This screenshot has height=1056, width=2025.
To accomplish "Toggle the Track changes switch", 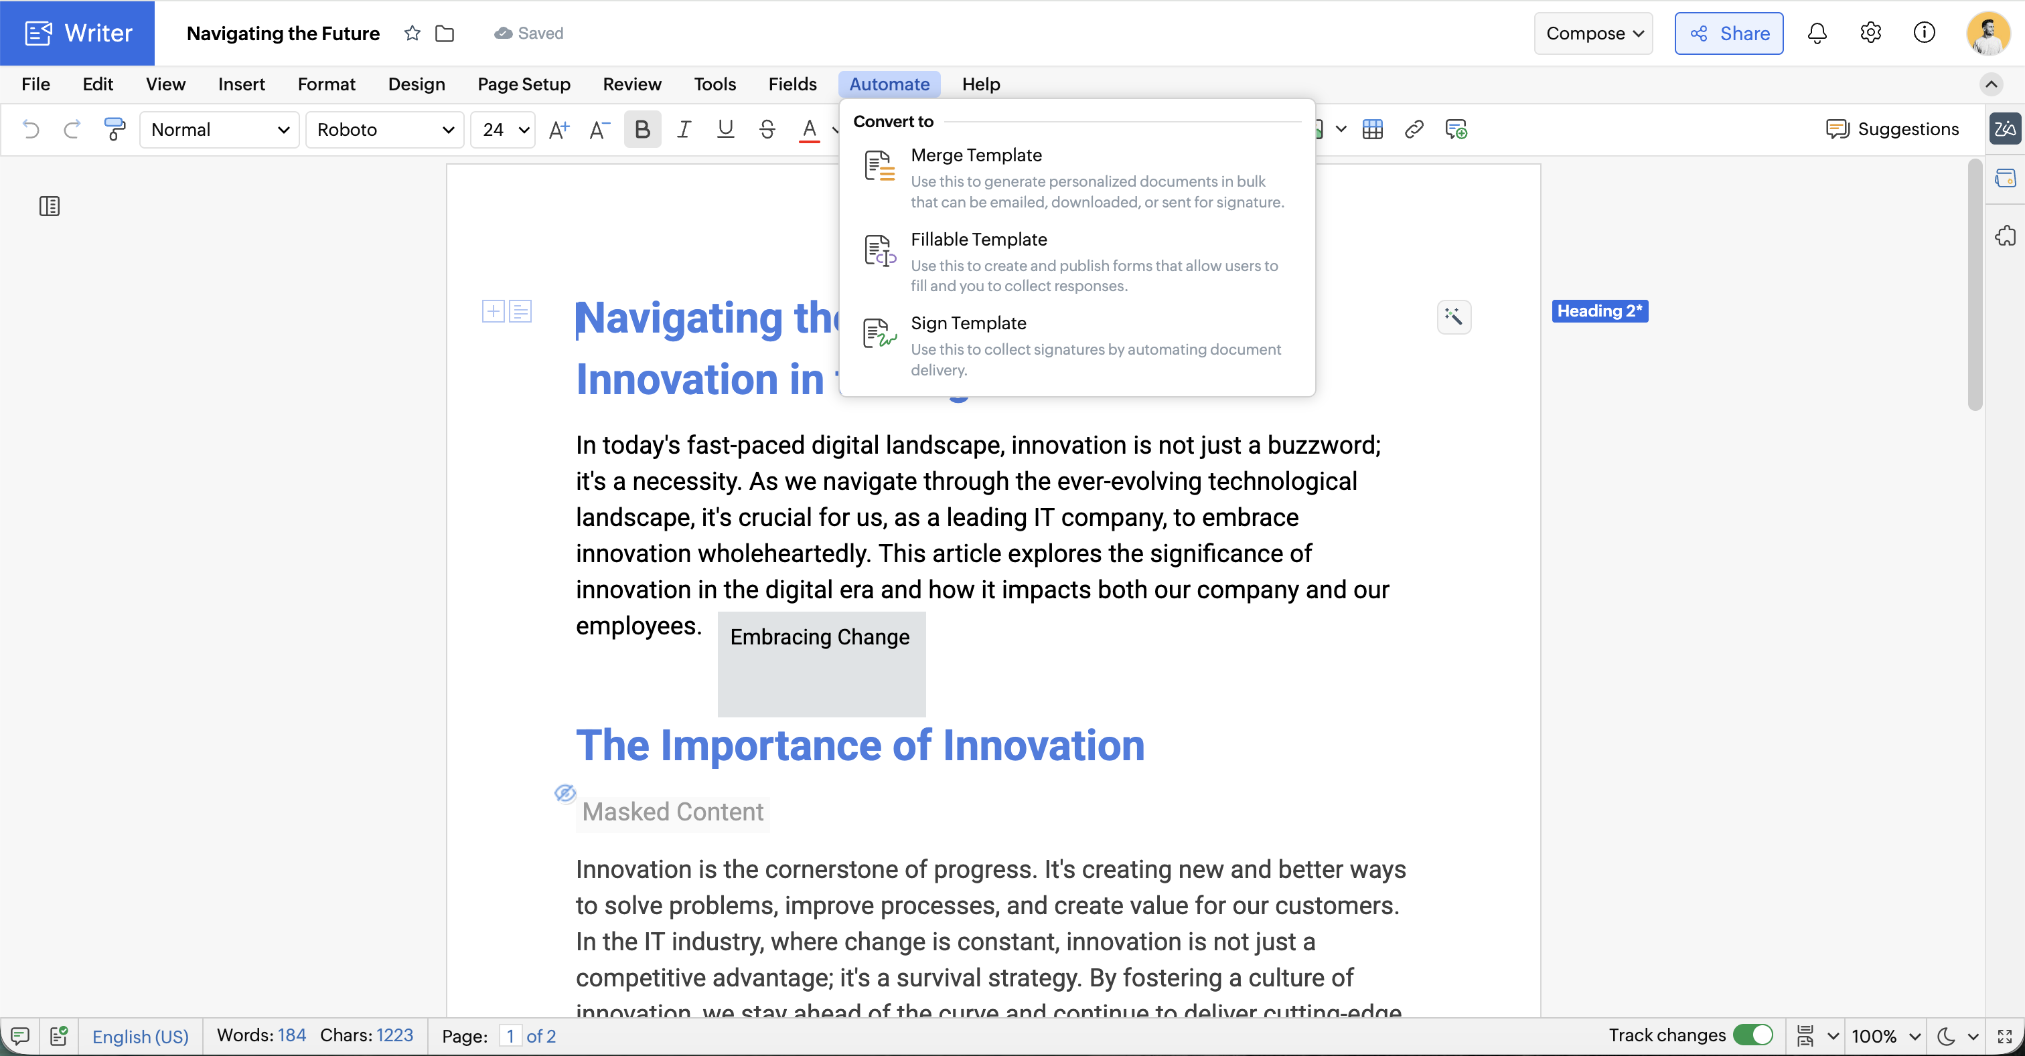I will [x=1752, y=1035].
